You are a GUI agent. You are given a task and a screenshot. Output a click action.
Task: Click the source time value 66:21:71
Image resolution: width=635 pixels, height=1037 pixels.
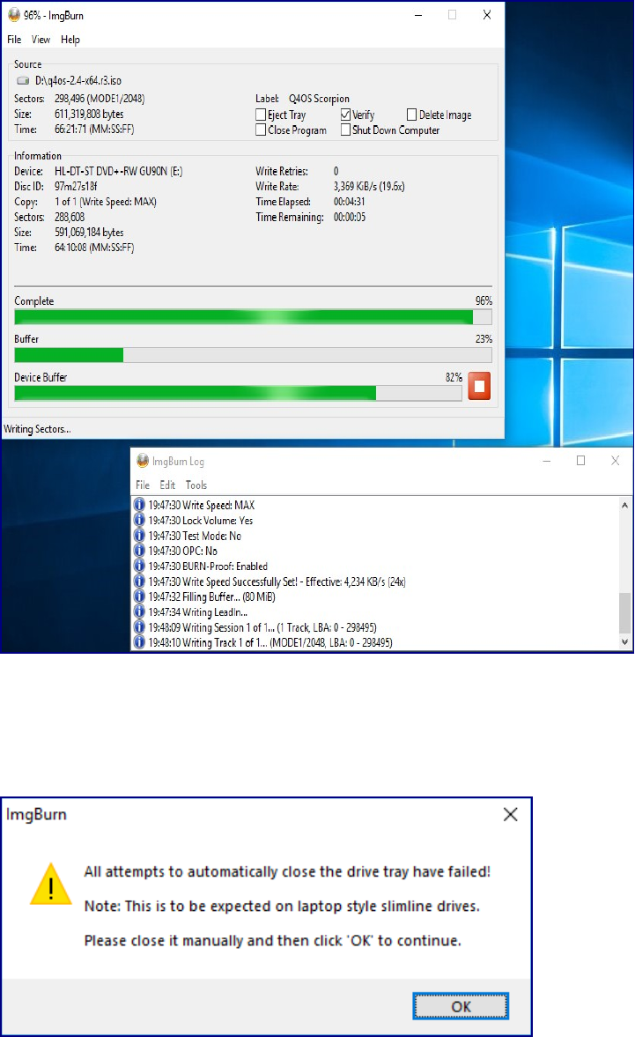[x=94, y=129]
